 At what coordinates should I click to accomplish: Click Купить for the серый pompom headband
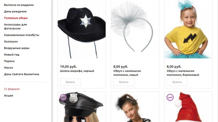coord(124,82)
